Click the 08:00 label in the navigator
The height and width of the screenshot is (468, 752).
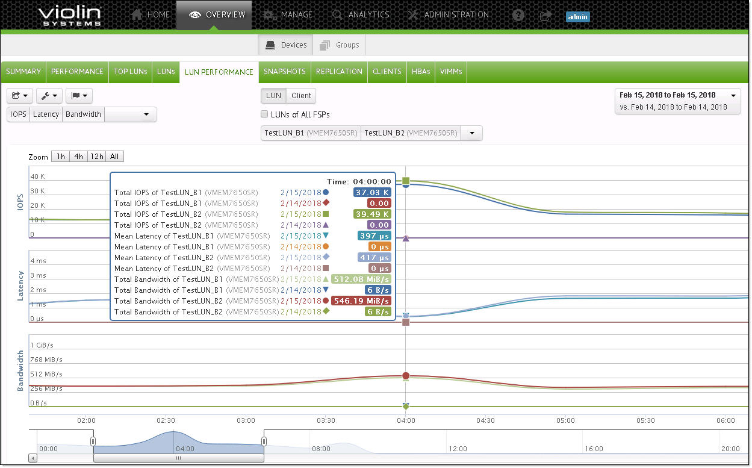click(322, 449)
